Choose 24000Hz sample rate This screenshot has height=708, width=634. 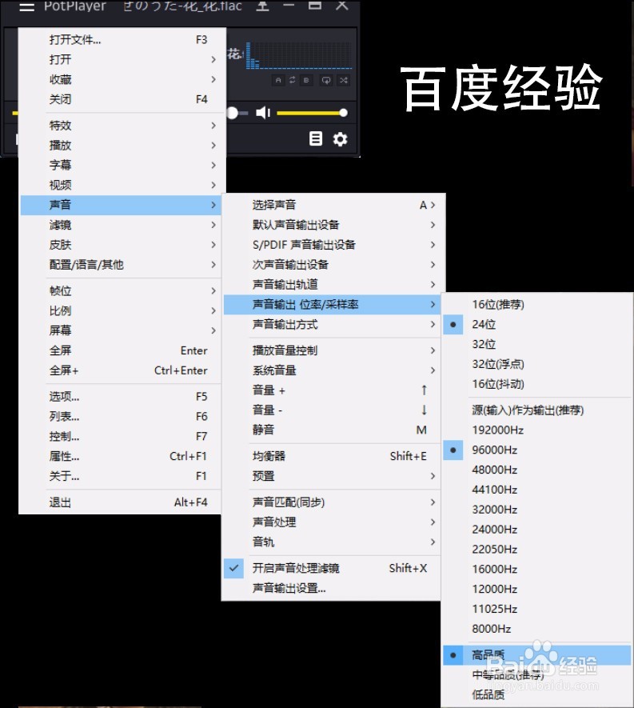[537, 529]
